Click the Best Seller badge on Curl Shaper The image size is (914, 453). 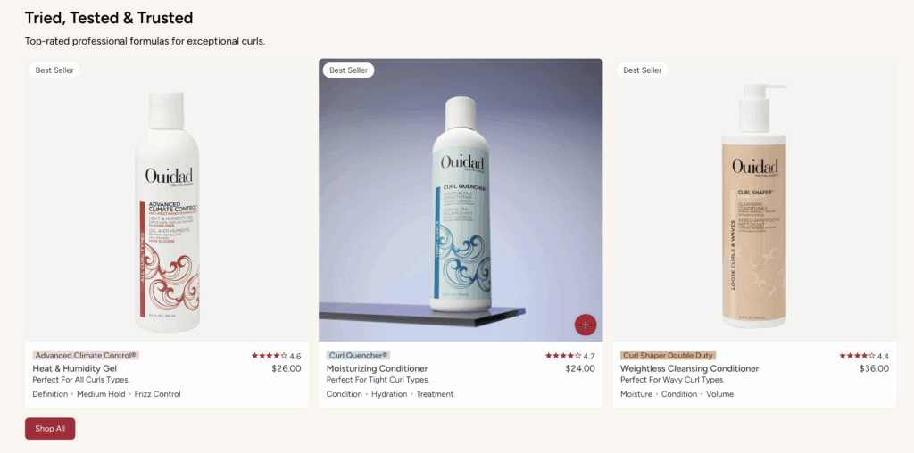click(643, 70)
